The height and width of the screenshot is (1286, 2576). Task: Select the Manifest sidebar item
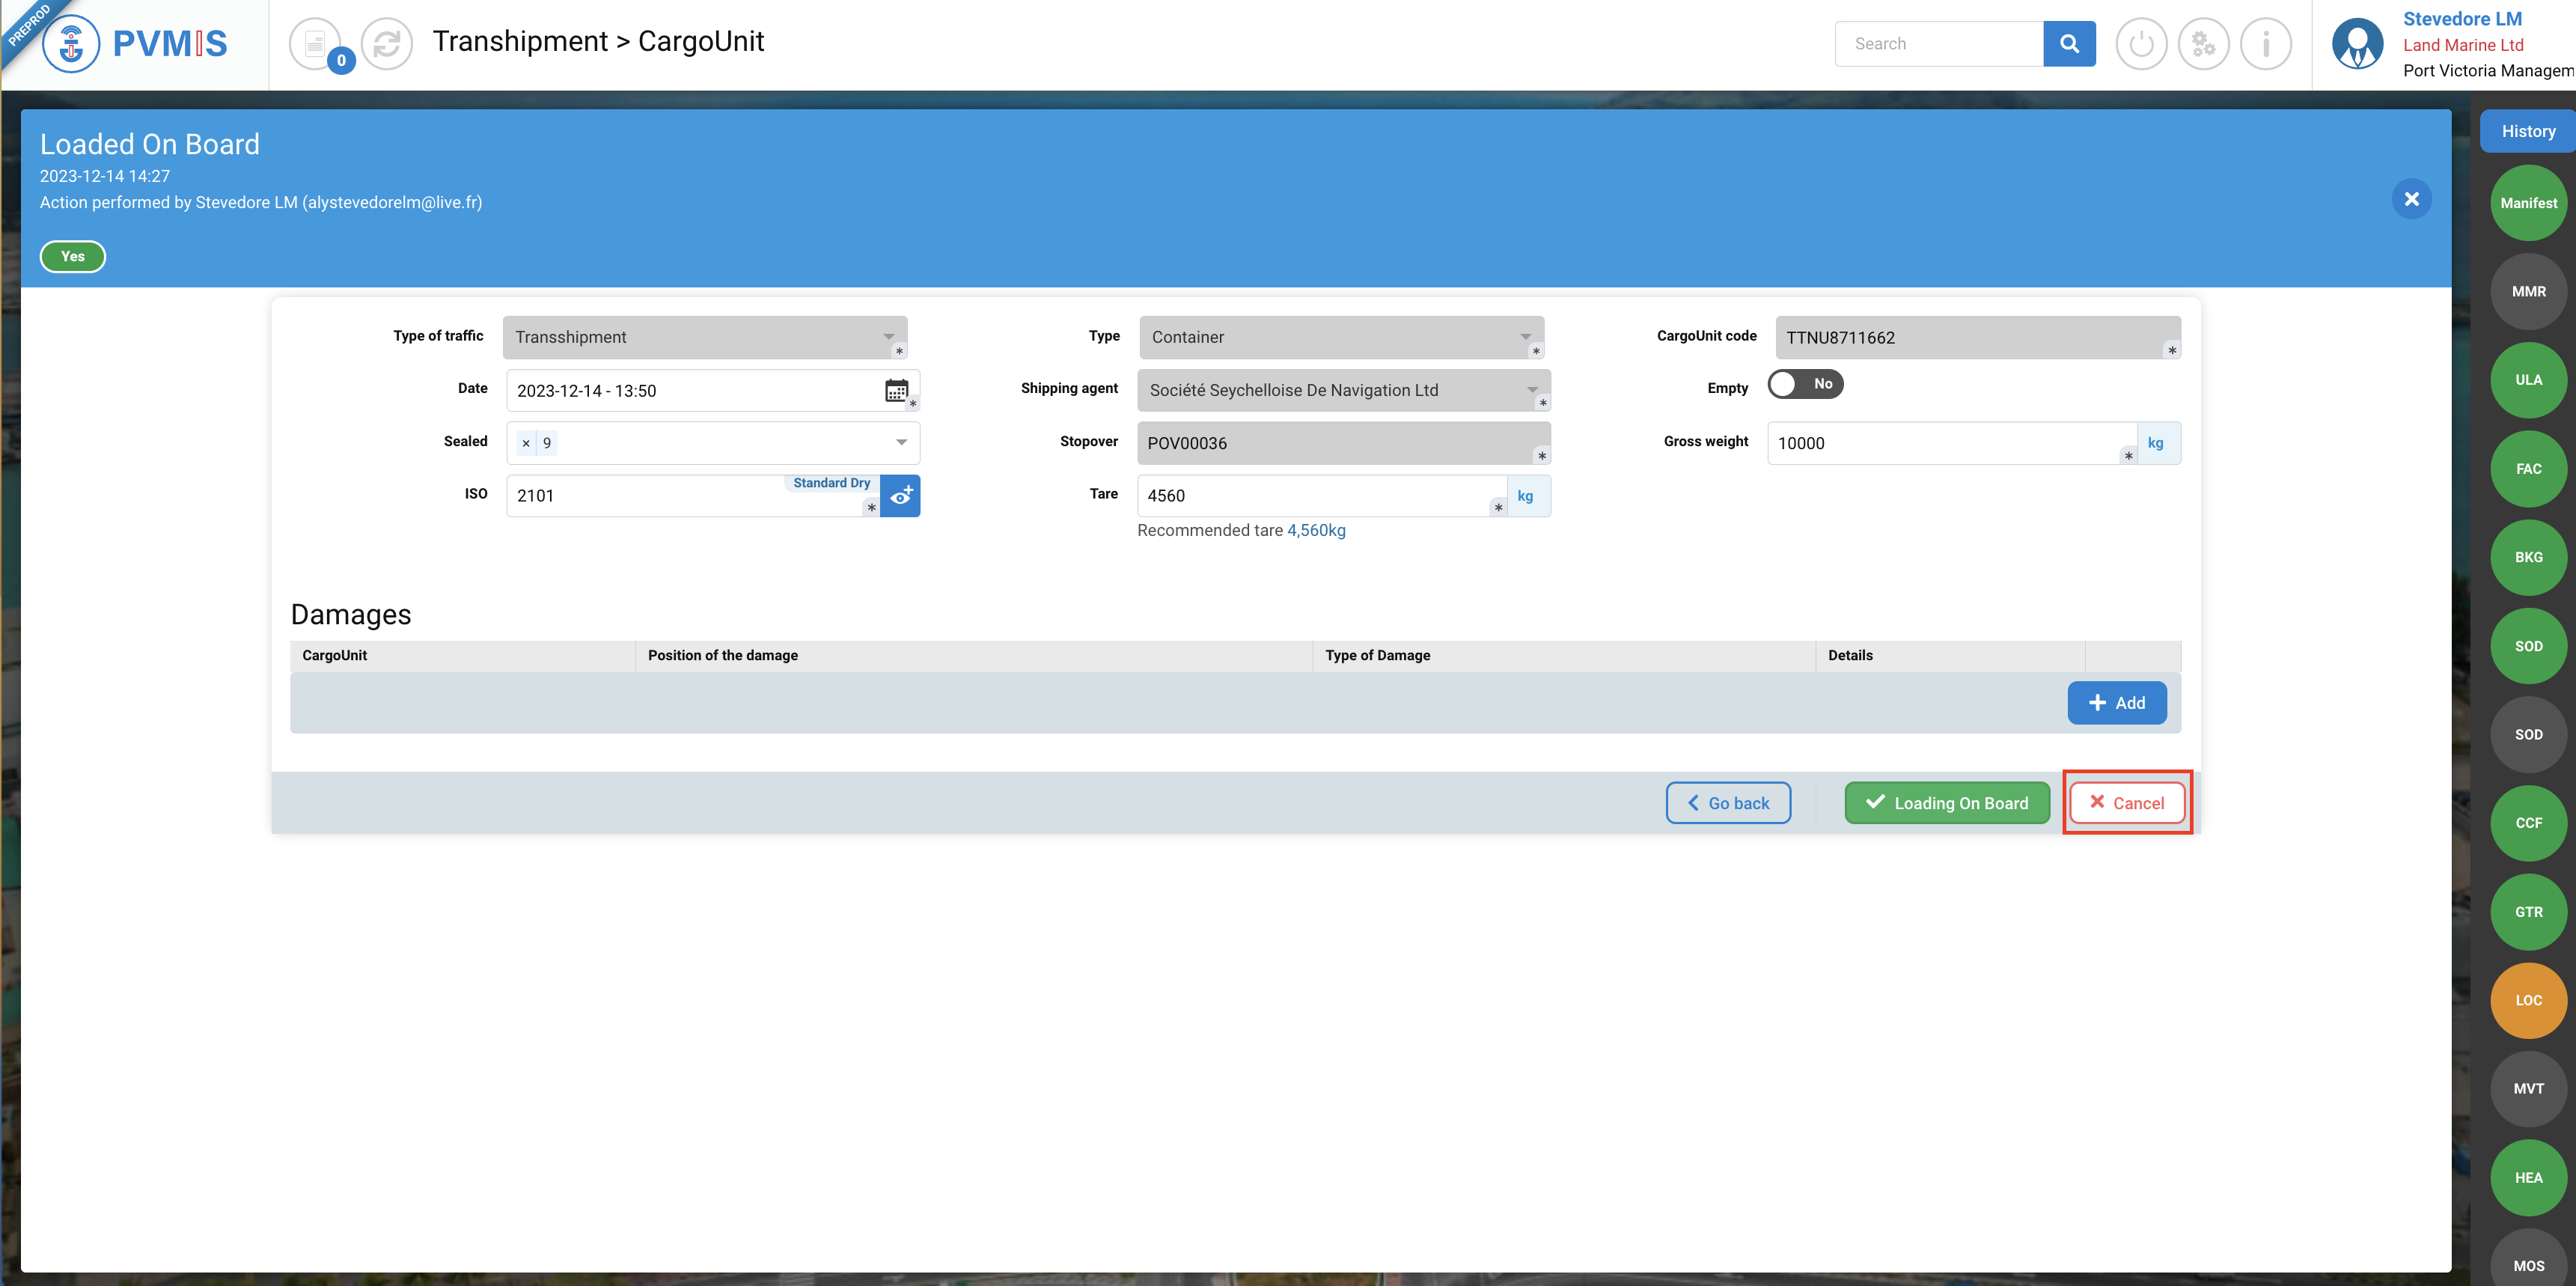tap(2528, 203)
